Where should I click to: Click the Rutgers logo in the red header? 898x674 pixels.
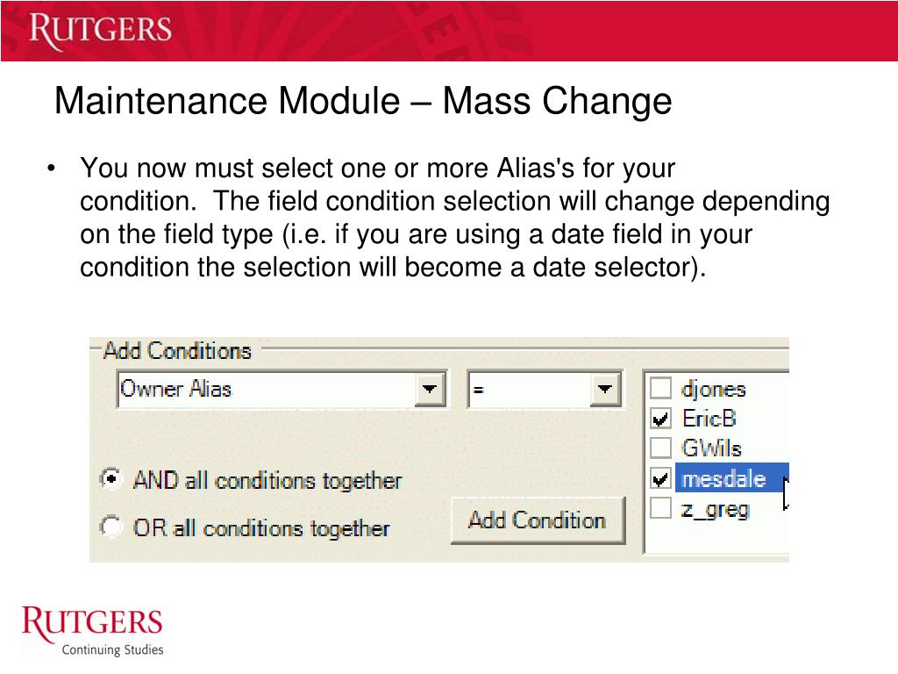point(100,31)
